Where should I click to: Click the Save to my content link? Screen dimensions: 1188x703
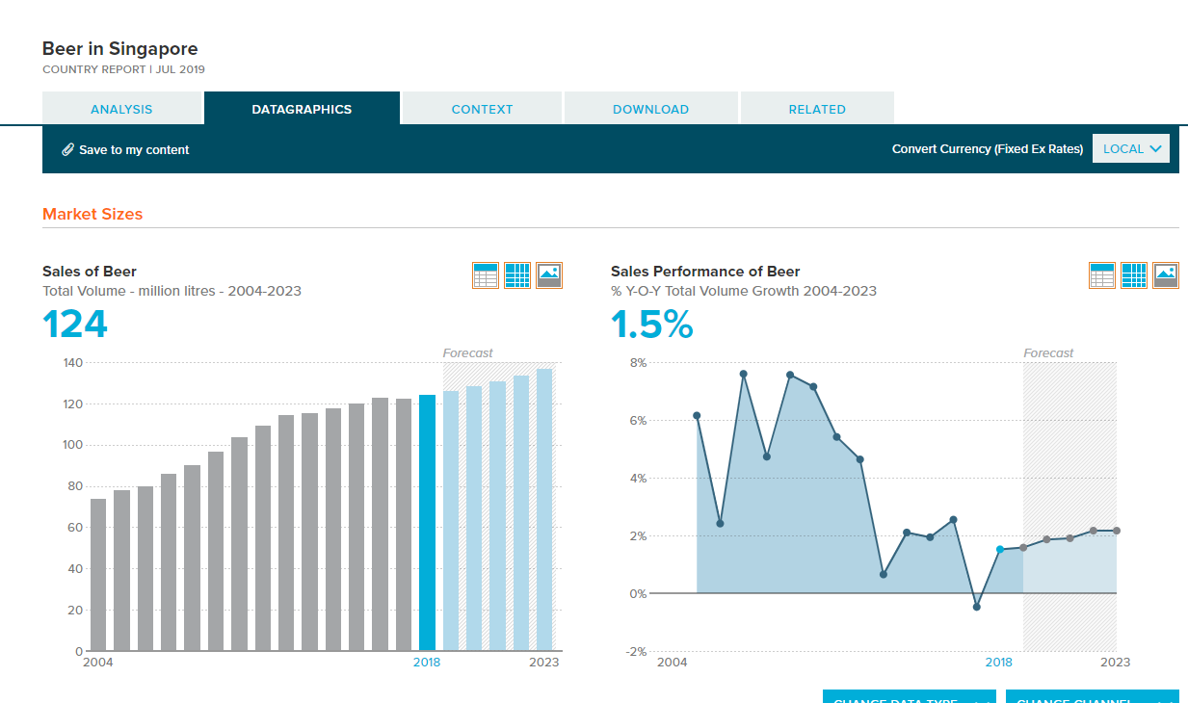134,149
